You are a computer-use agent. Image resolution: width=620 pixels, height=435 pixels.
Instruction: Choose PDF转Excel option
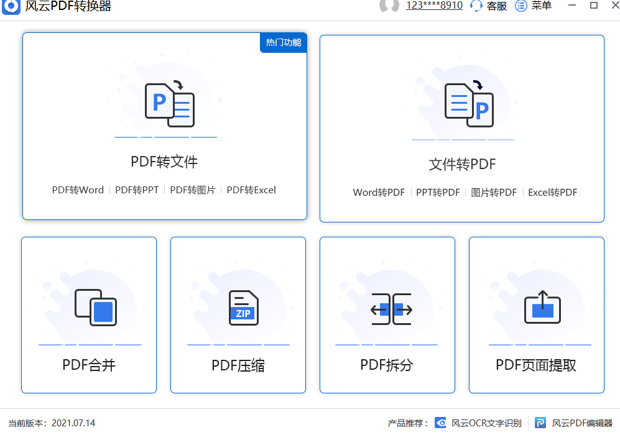point(251,190)
